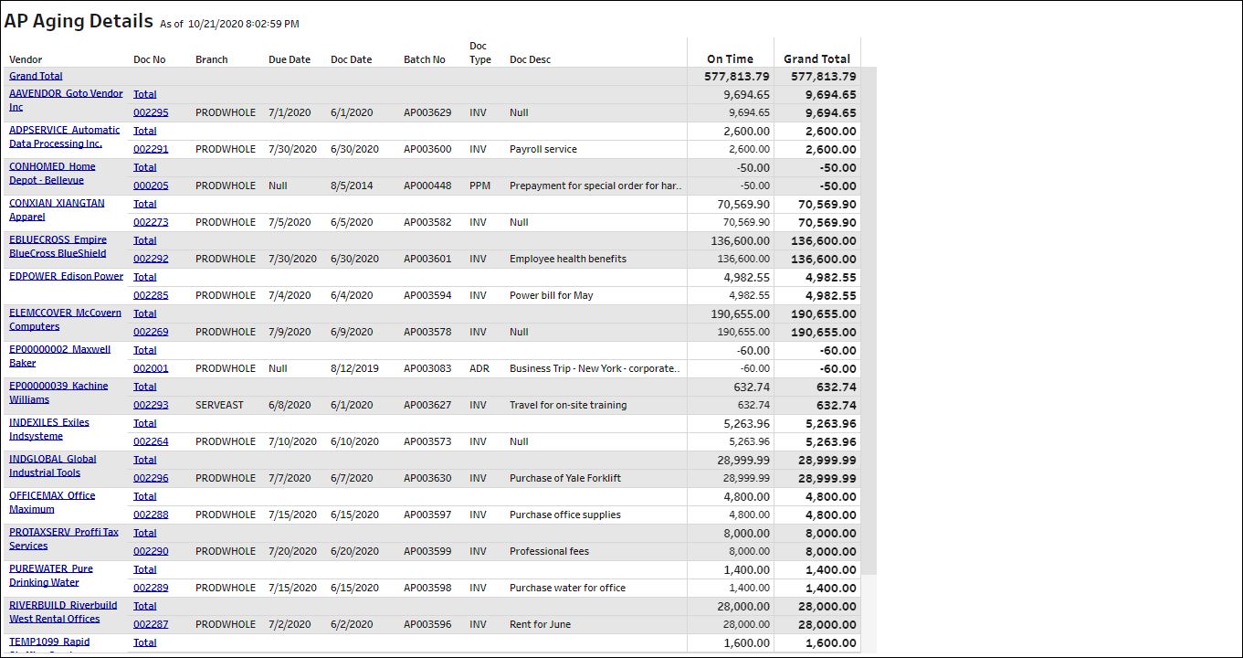Select batch number AP003629 cell
This screenshot has height=658, width=1243.
(x=427, y=112)
